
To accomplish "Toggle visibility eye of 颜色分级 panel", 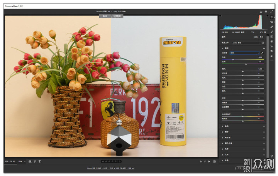I will tap(264, 143).
